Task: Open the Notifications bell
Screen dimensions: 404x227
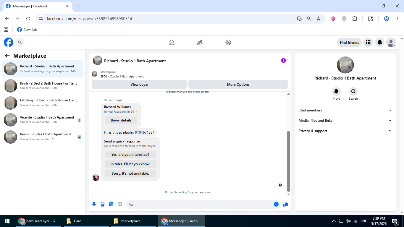Action: [380, 42]
